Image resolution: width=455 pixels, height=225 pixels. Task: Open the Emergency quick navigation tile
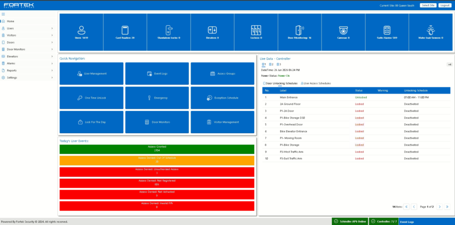pos(157,98)
